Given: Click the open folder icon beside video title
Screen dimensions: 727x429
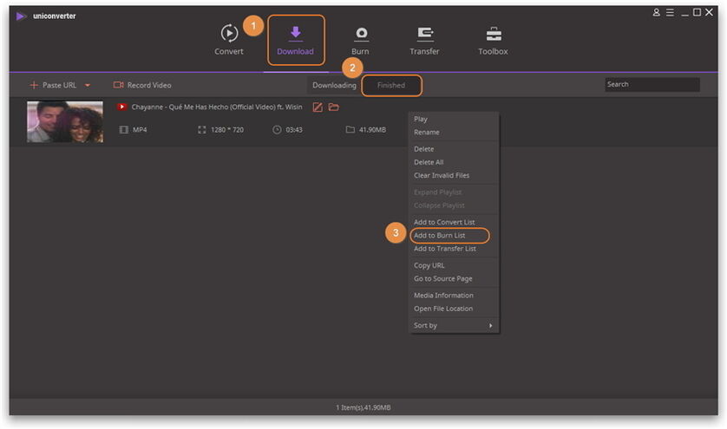Looking at the screenshot, I should click(x=333, y=107).
